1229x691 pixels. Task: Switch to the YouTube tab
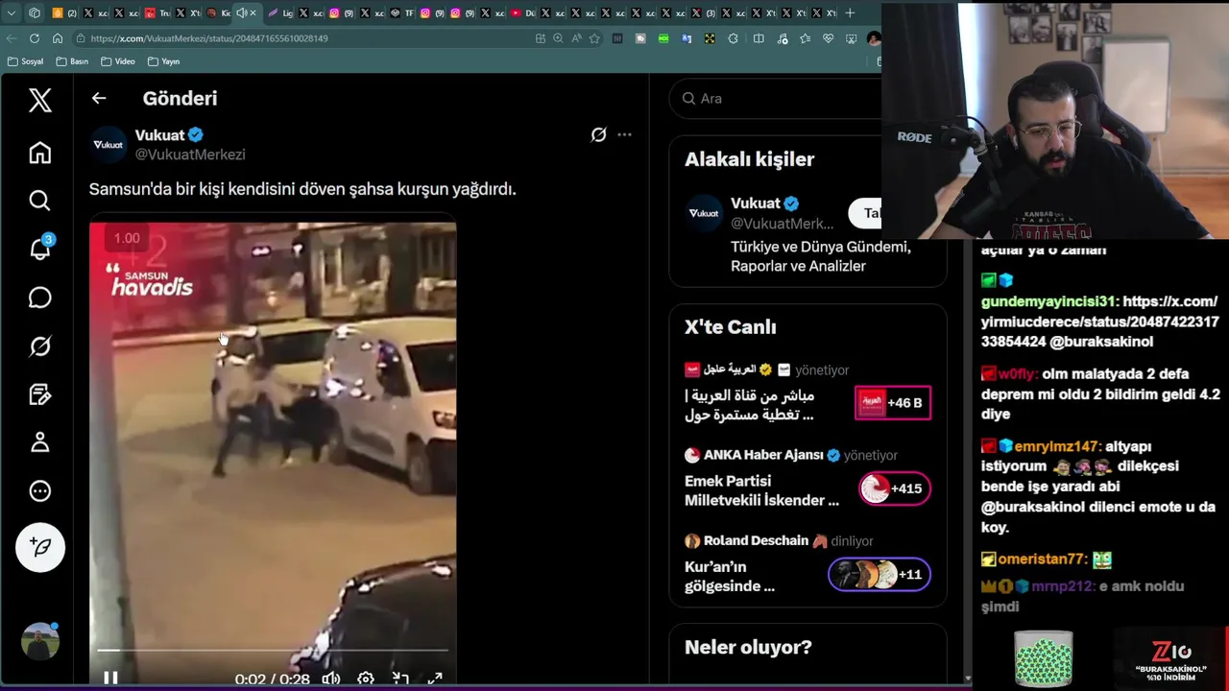[522, 13]
